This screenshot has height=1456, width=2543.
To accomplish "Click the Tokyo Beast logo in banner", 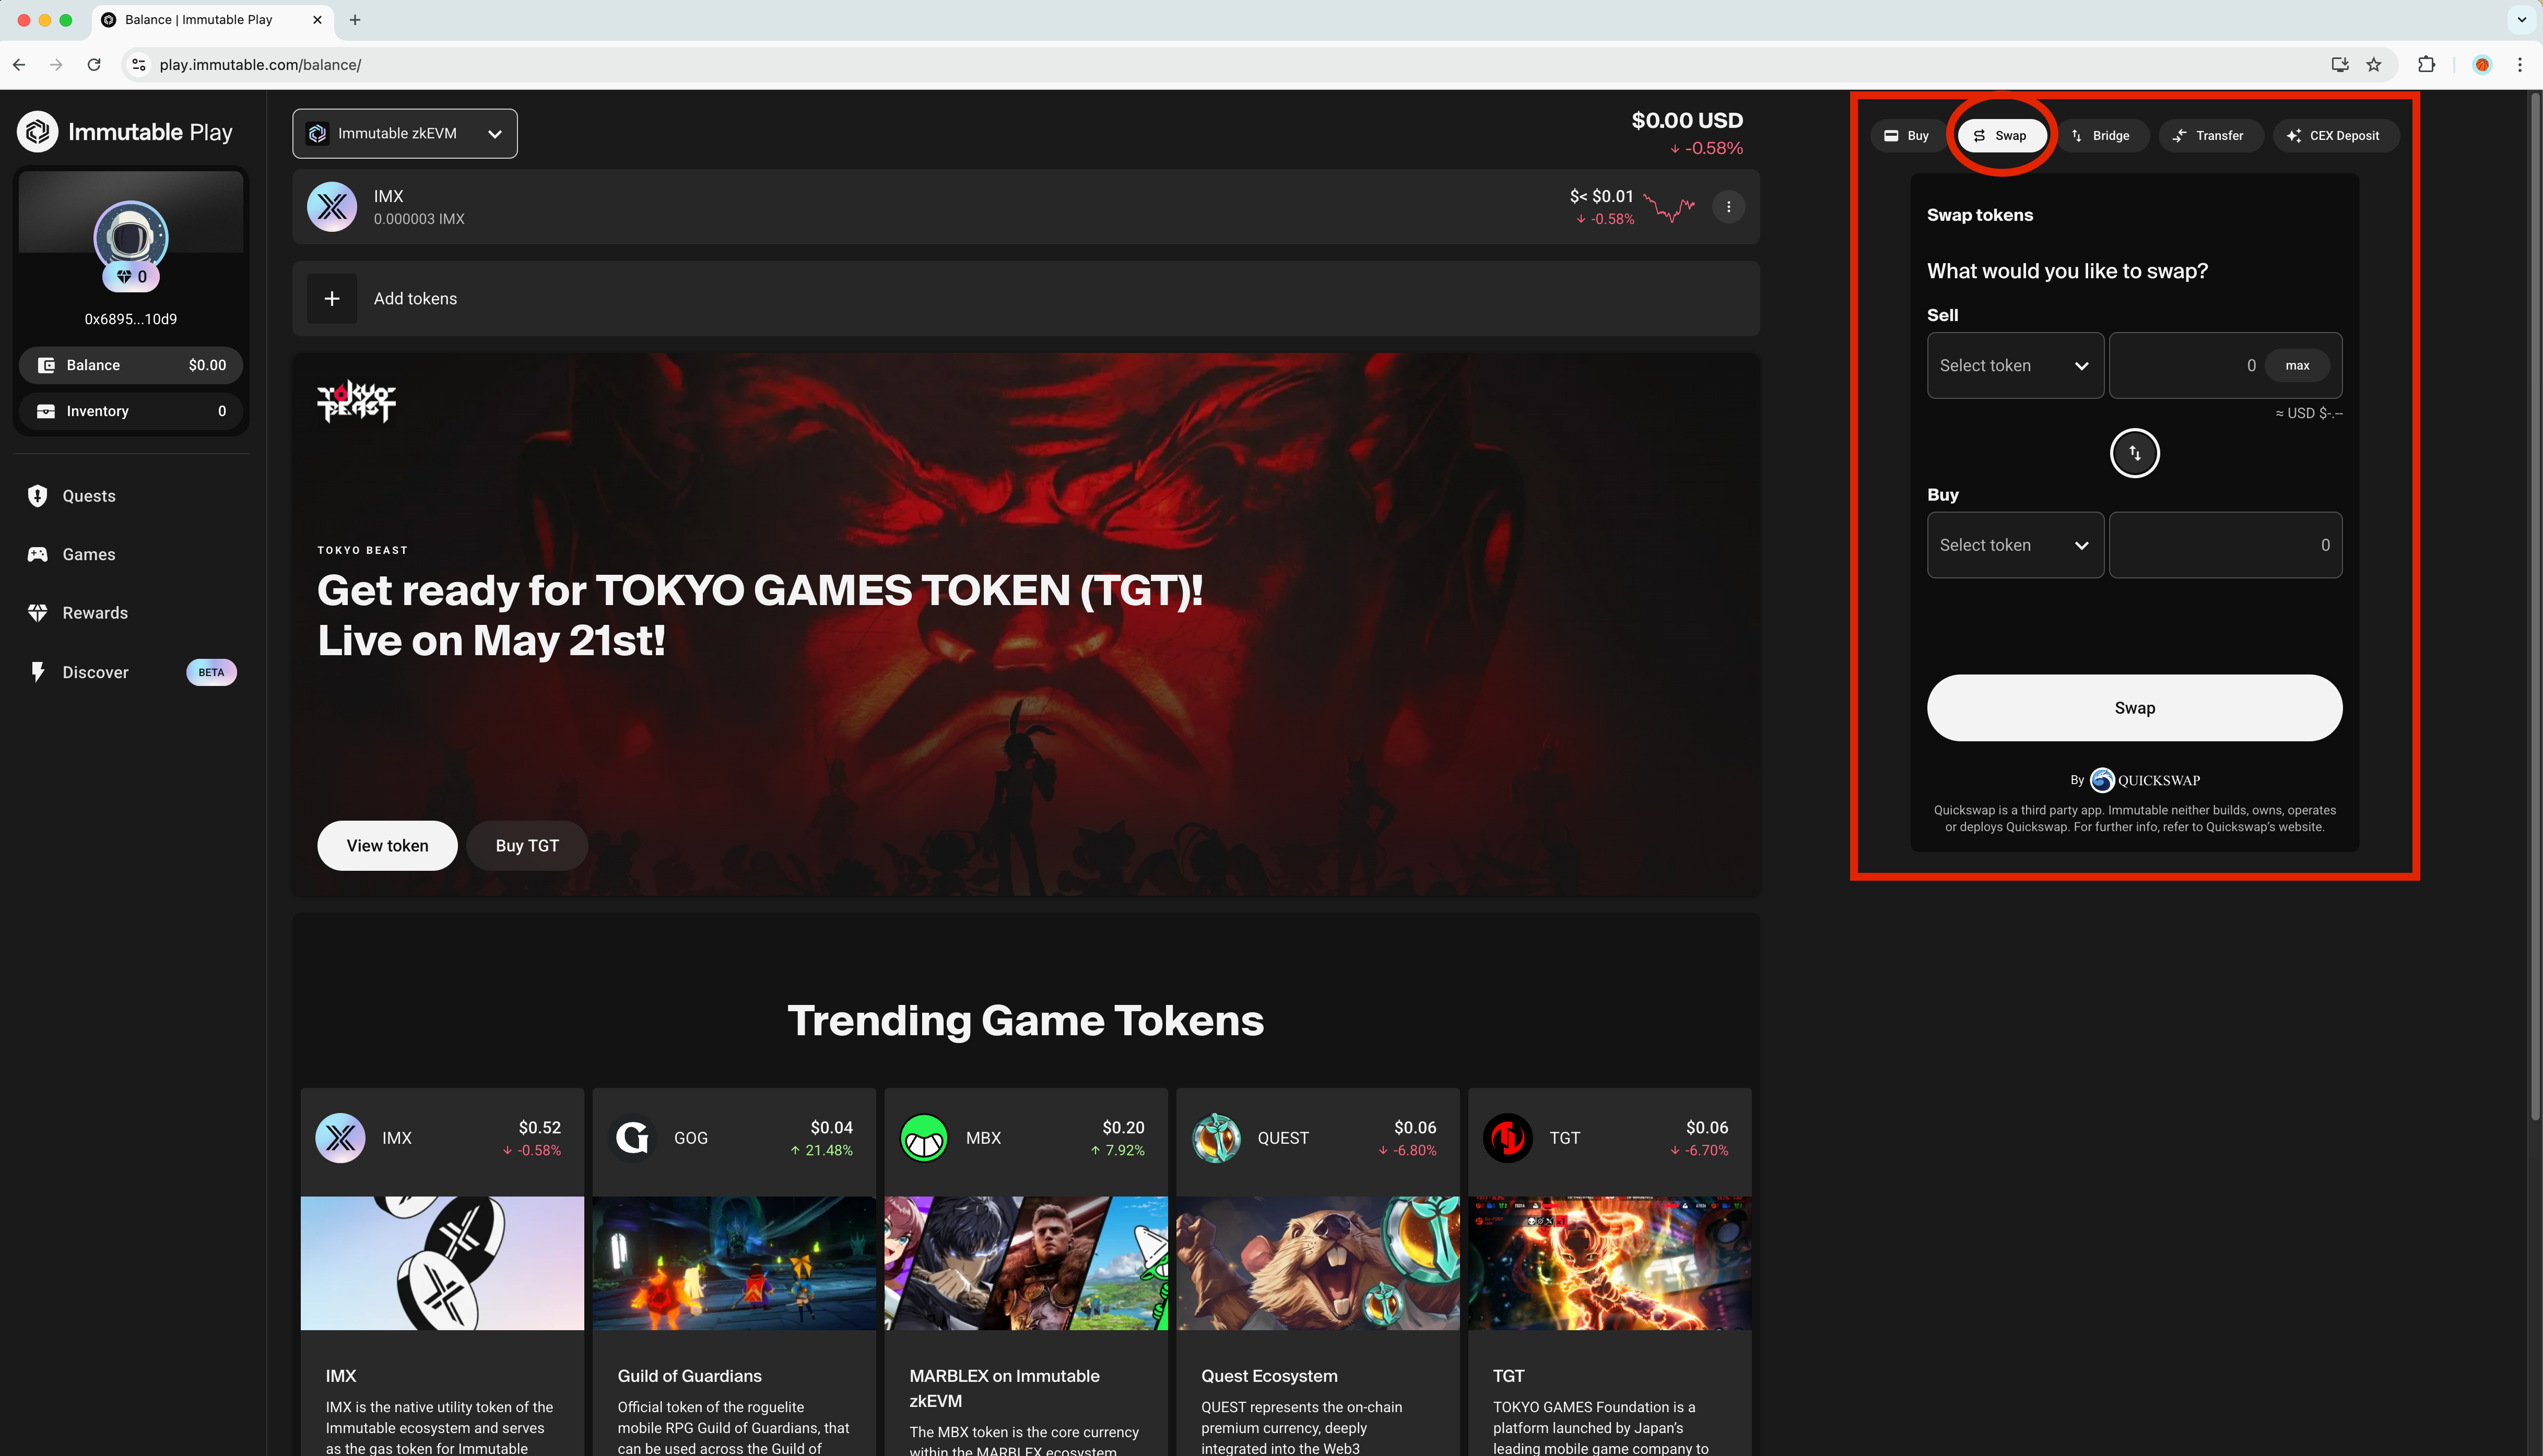I will (x=356, y=401).
